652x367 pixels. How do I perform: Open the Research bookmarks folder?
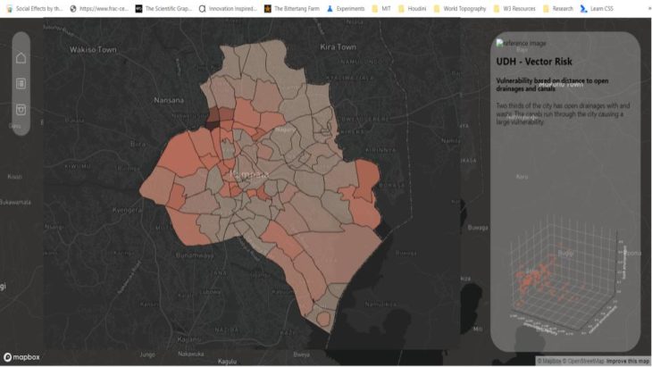557,8
